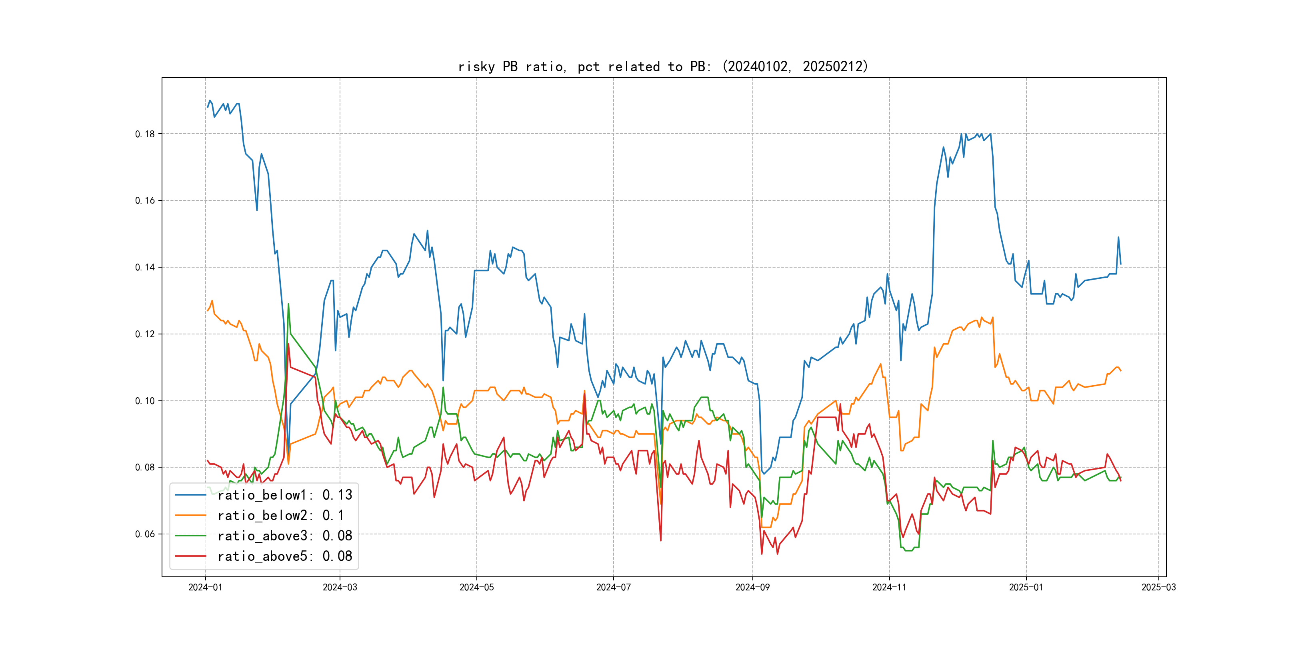
Task: Select the 'ratio_above3: 0.08' legend label
Action: click(x=285, y=536)
